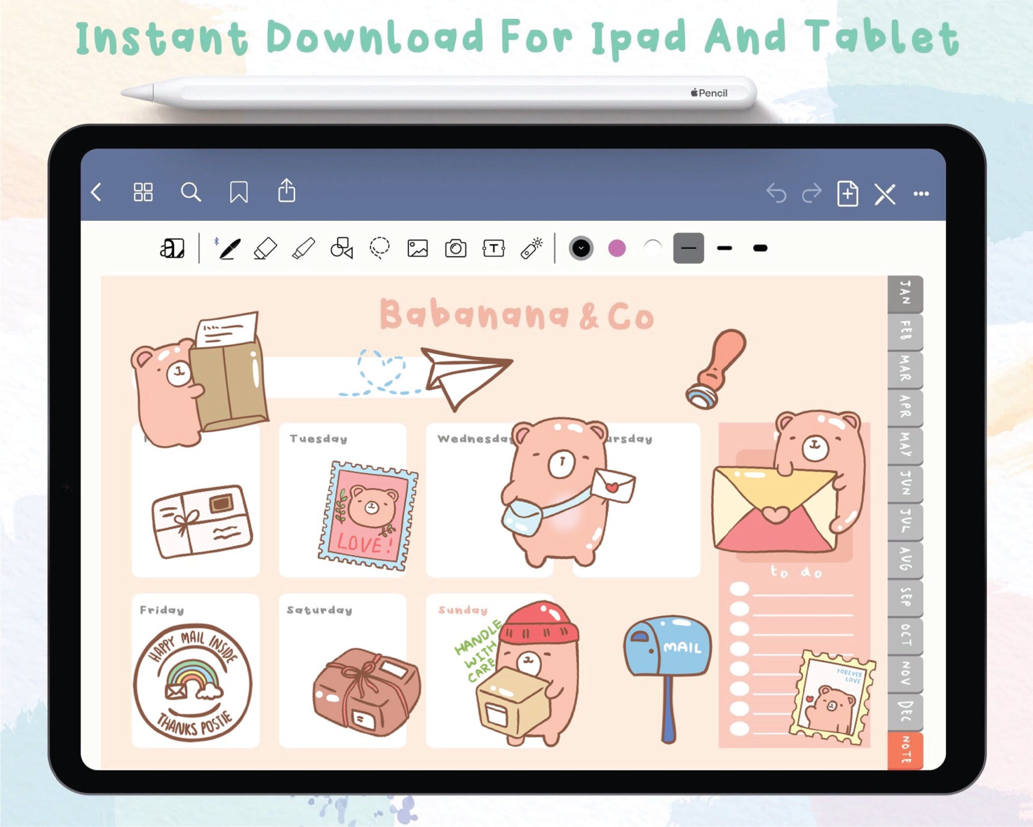The height and width of the screenshot is (827, 1033).
Task: Select the Eraser tool
Action: (x=266, y=248)
